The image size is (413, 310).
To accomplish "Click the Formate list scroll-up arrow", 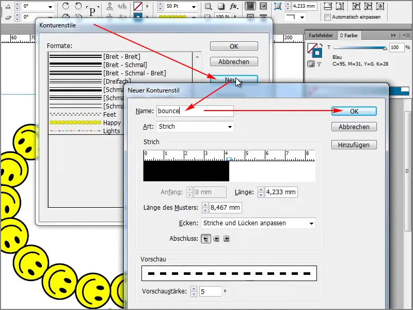I will coord(197,57).
